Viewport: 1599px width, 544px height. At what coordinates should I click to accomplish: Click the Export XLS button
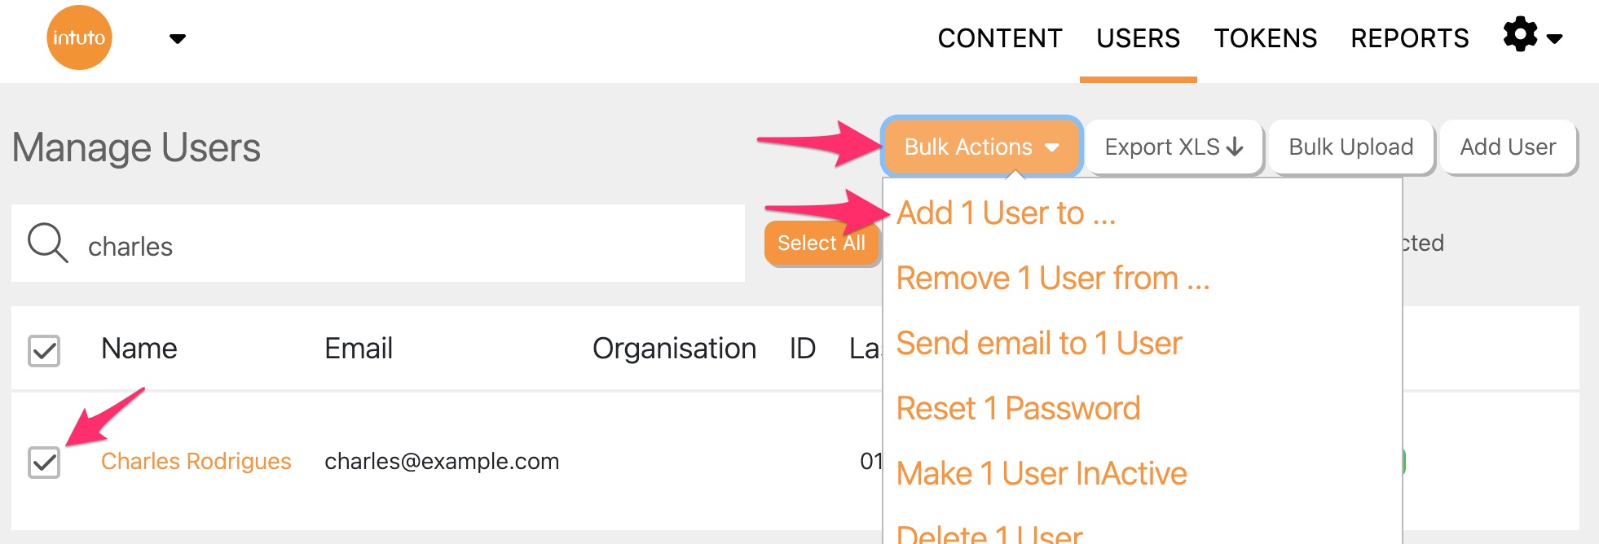click(1174, 147)
